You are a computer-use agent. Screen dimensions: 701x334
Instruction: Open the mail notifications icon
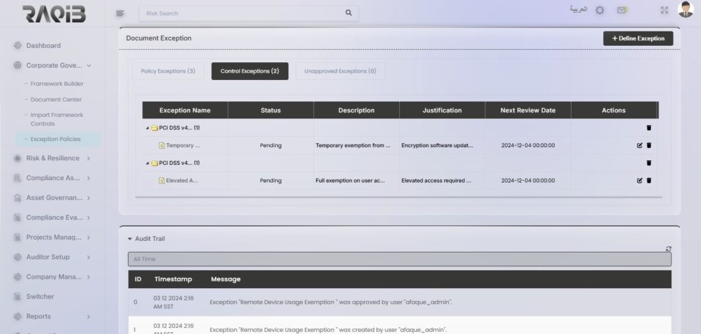[x=622, y=10]
